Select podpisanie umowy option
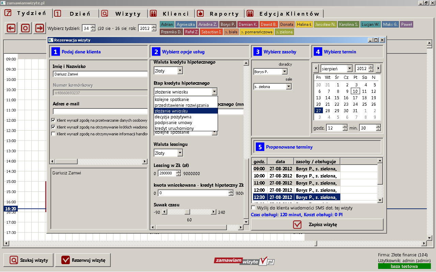This screenshot has height=272, width=436. click(186, 122)
